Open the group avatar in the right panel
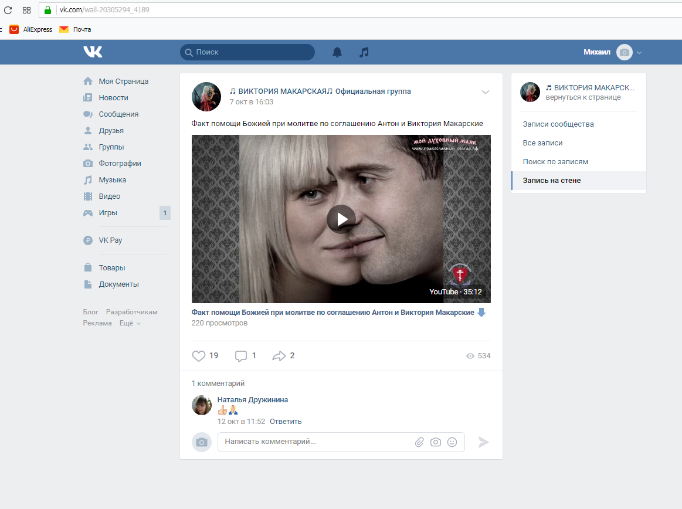Screen dimensions: 682x509 point(530,92)
